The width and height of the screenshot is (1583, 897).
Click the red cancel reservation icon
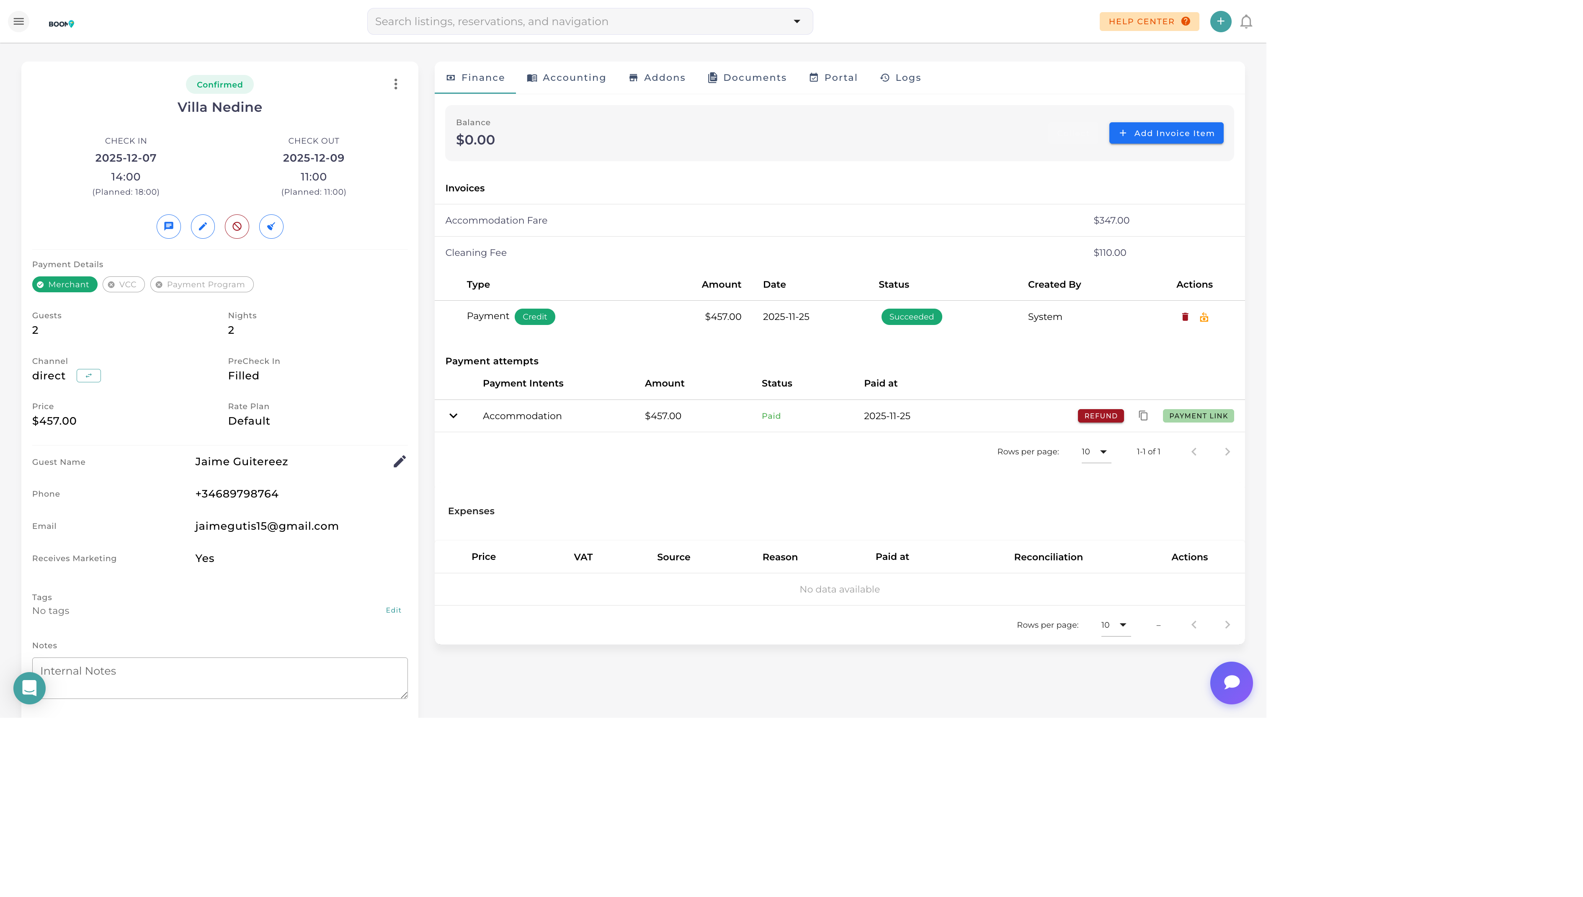(x=237, y=226)
